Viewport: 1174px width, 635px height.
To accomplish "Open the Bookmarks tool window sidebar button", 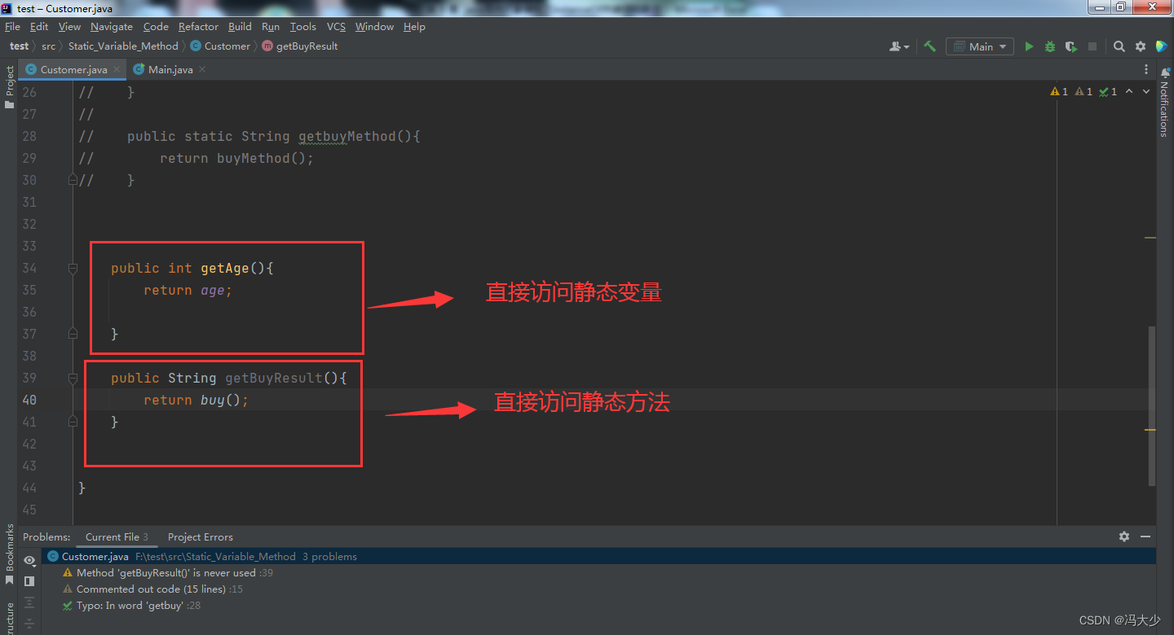I will (x=9, y=554).
